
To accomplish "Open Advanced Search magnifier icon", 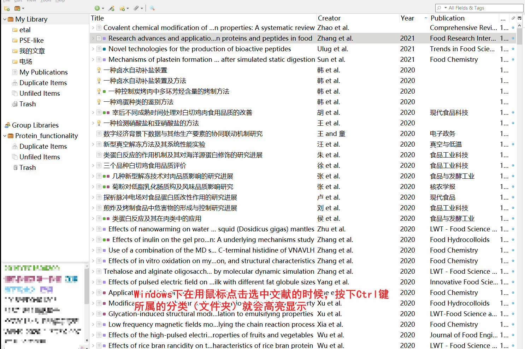I will [152, 8].
